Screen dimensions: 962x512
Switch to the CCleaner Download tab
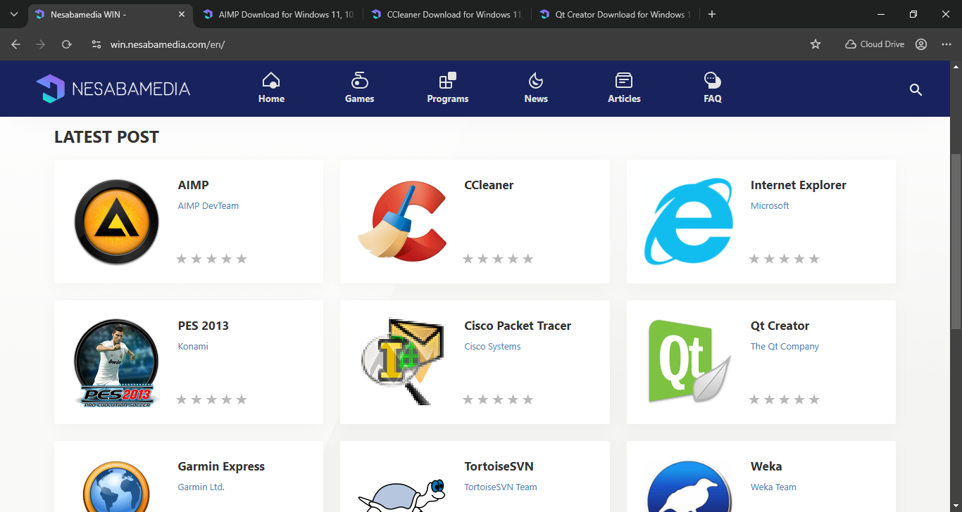447,14
